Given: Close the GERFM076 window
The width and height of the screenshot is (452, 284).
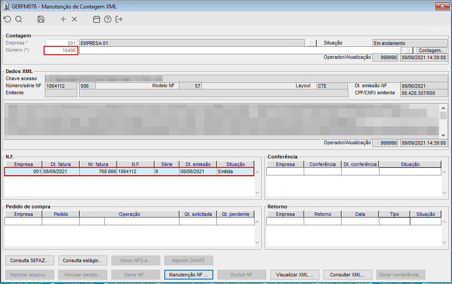Looking at the screenshot, I should click(442, 6).
